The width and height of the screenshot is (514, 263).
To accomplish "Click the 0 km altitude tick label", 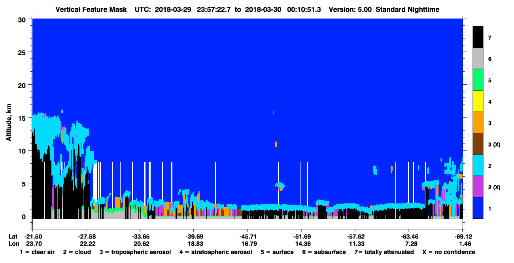I will point(25,216).
